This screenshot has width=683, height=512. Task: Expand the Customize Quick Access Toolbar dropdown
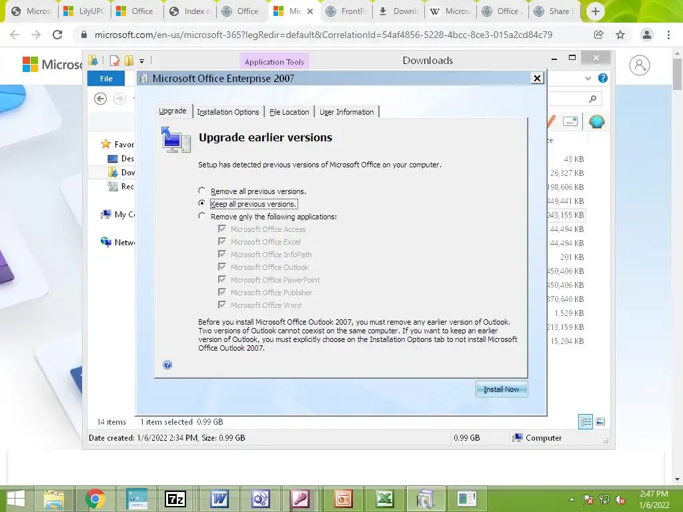[141, 61]
